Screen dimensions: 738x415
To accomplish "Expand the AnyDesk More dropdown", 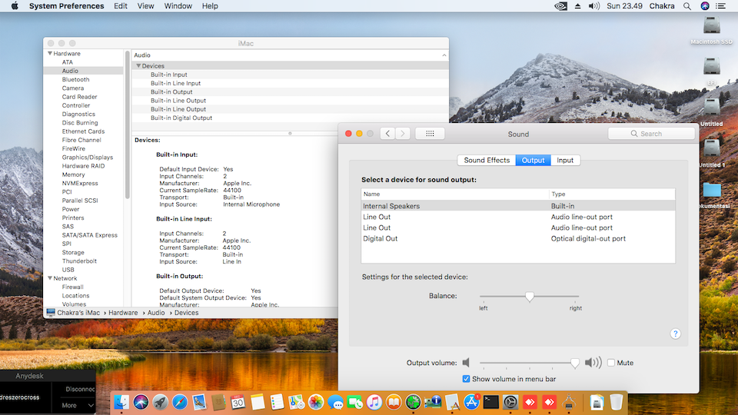I will click(78, 405).
